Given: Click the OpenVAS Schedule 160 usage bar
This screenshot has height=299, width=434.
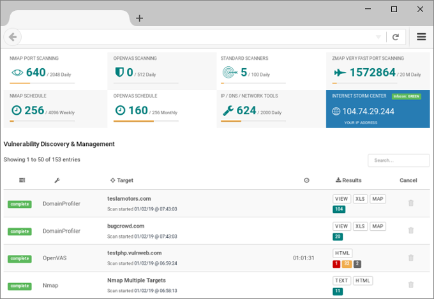Looking at the screenshot, I should (146, 121).
